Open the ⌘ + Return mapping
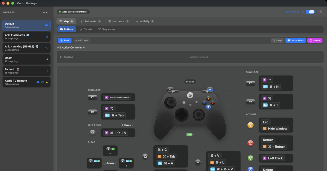327x171 pixels. pyautogui.click(x=274, y=147)
